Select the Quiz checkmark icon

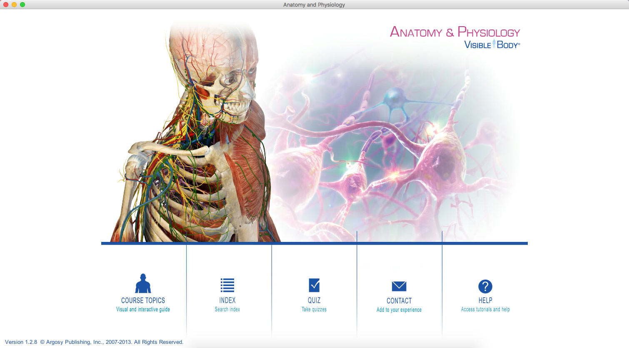click(x=314, y=285)
